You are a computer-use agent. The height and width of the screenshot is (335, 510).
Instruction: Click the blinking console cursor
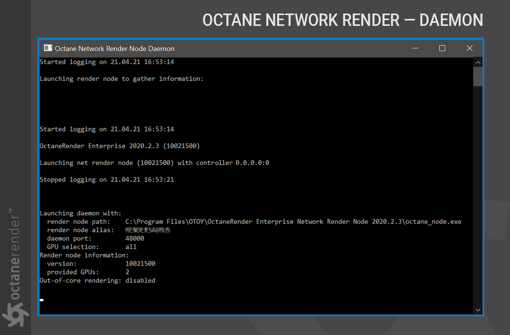tap(42, 300)
